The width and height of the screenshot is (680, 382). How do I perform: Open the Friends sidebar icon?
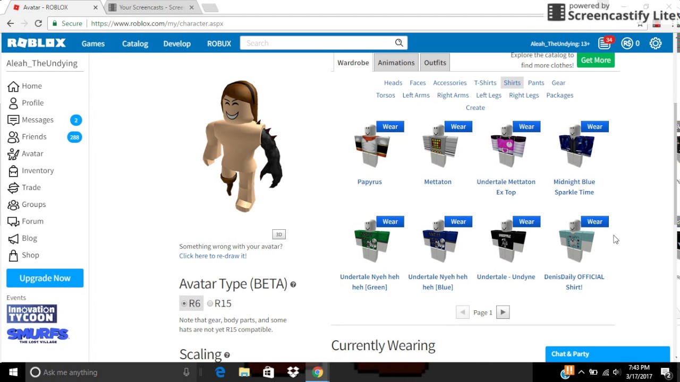point(13,137)
